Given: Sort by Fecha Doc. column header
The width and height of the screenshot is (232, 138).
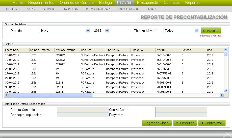Looking at the screenshot, I should click(17, 50).
